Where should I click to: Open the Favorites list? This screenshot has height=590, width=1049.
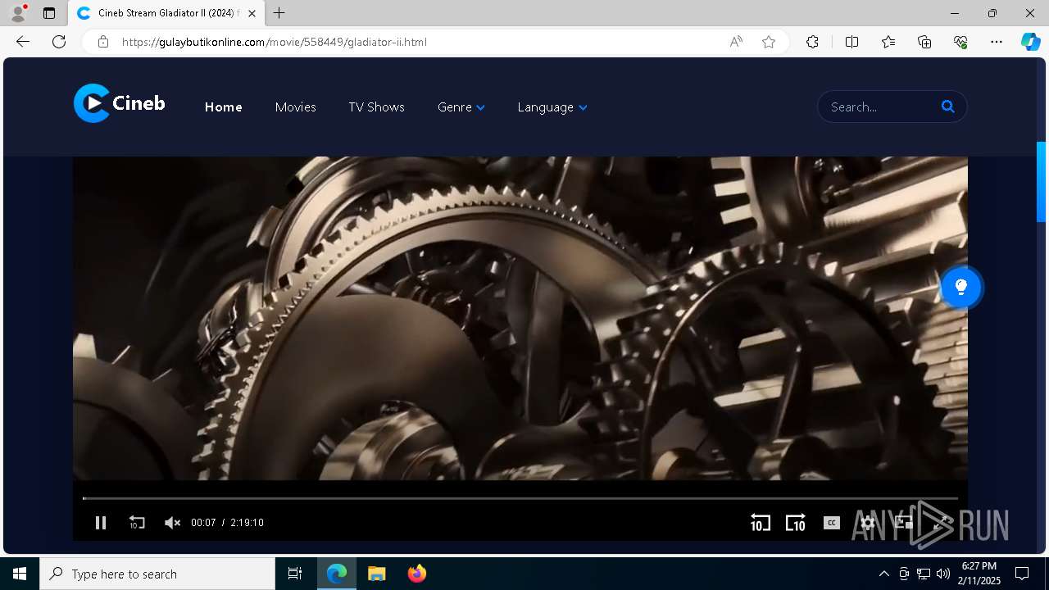[888, 42]
